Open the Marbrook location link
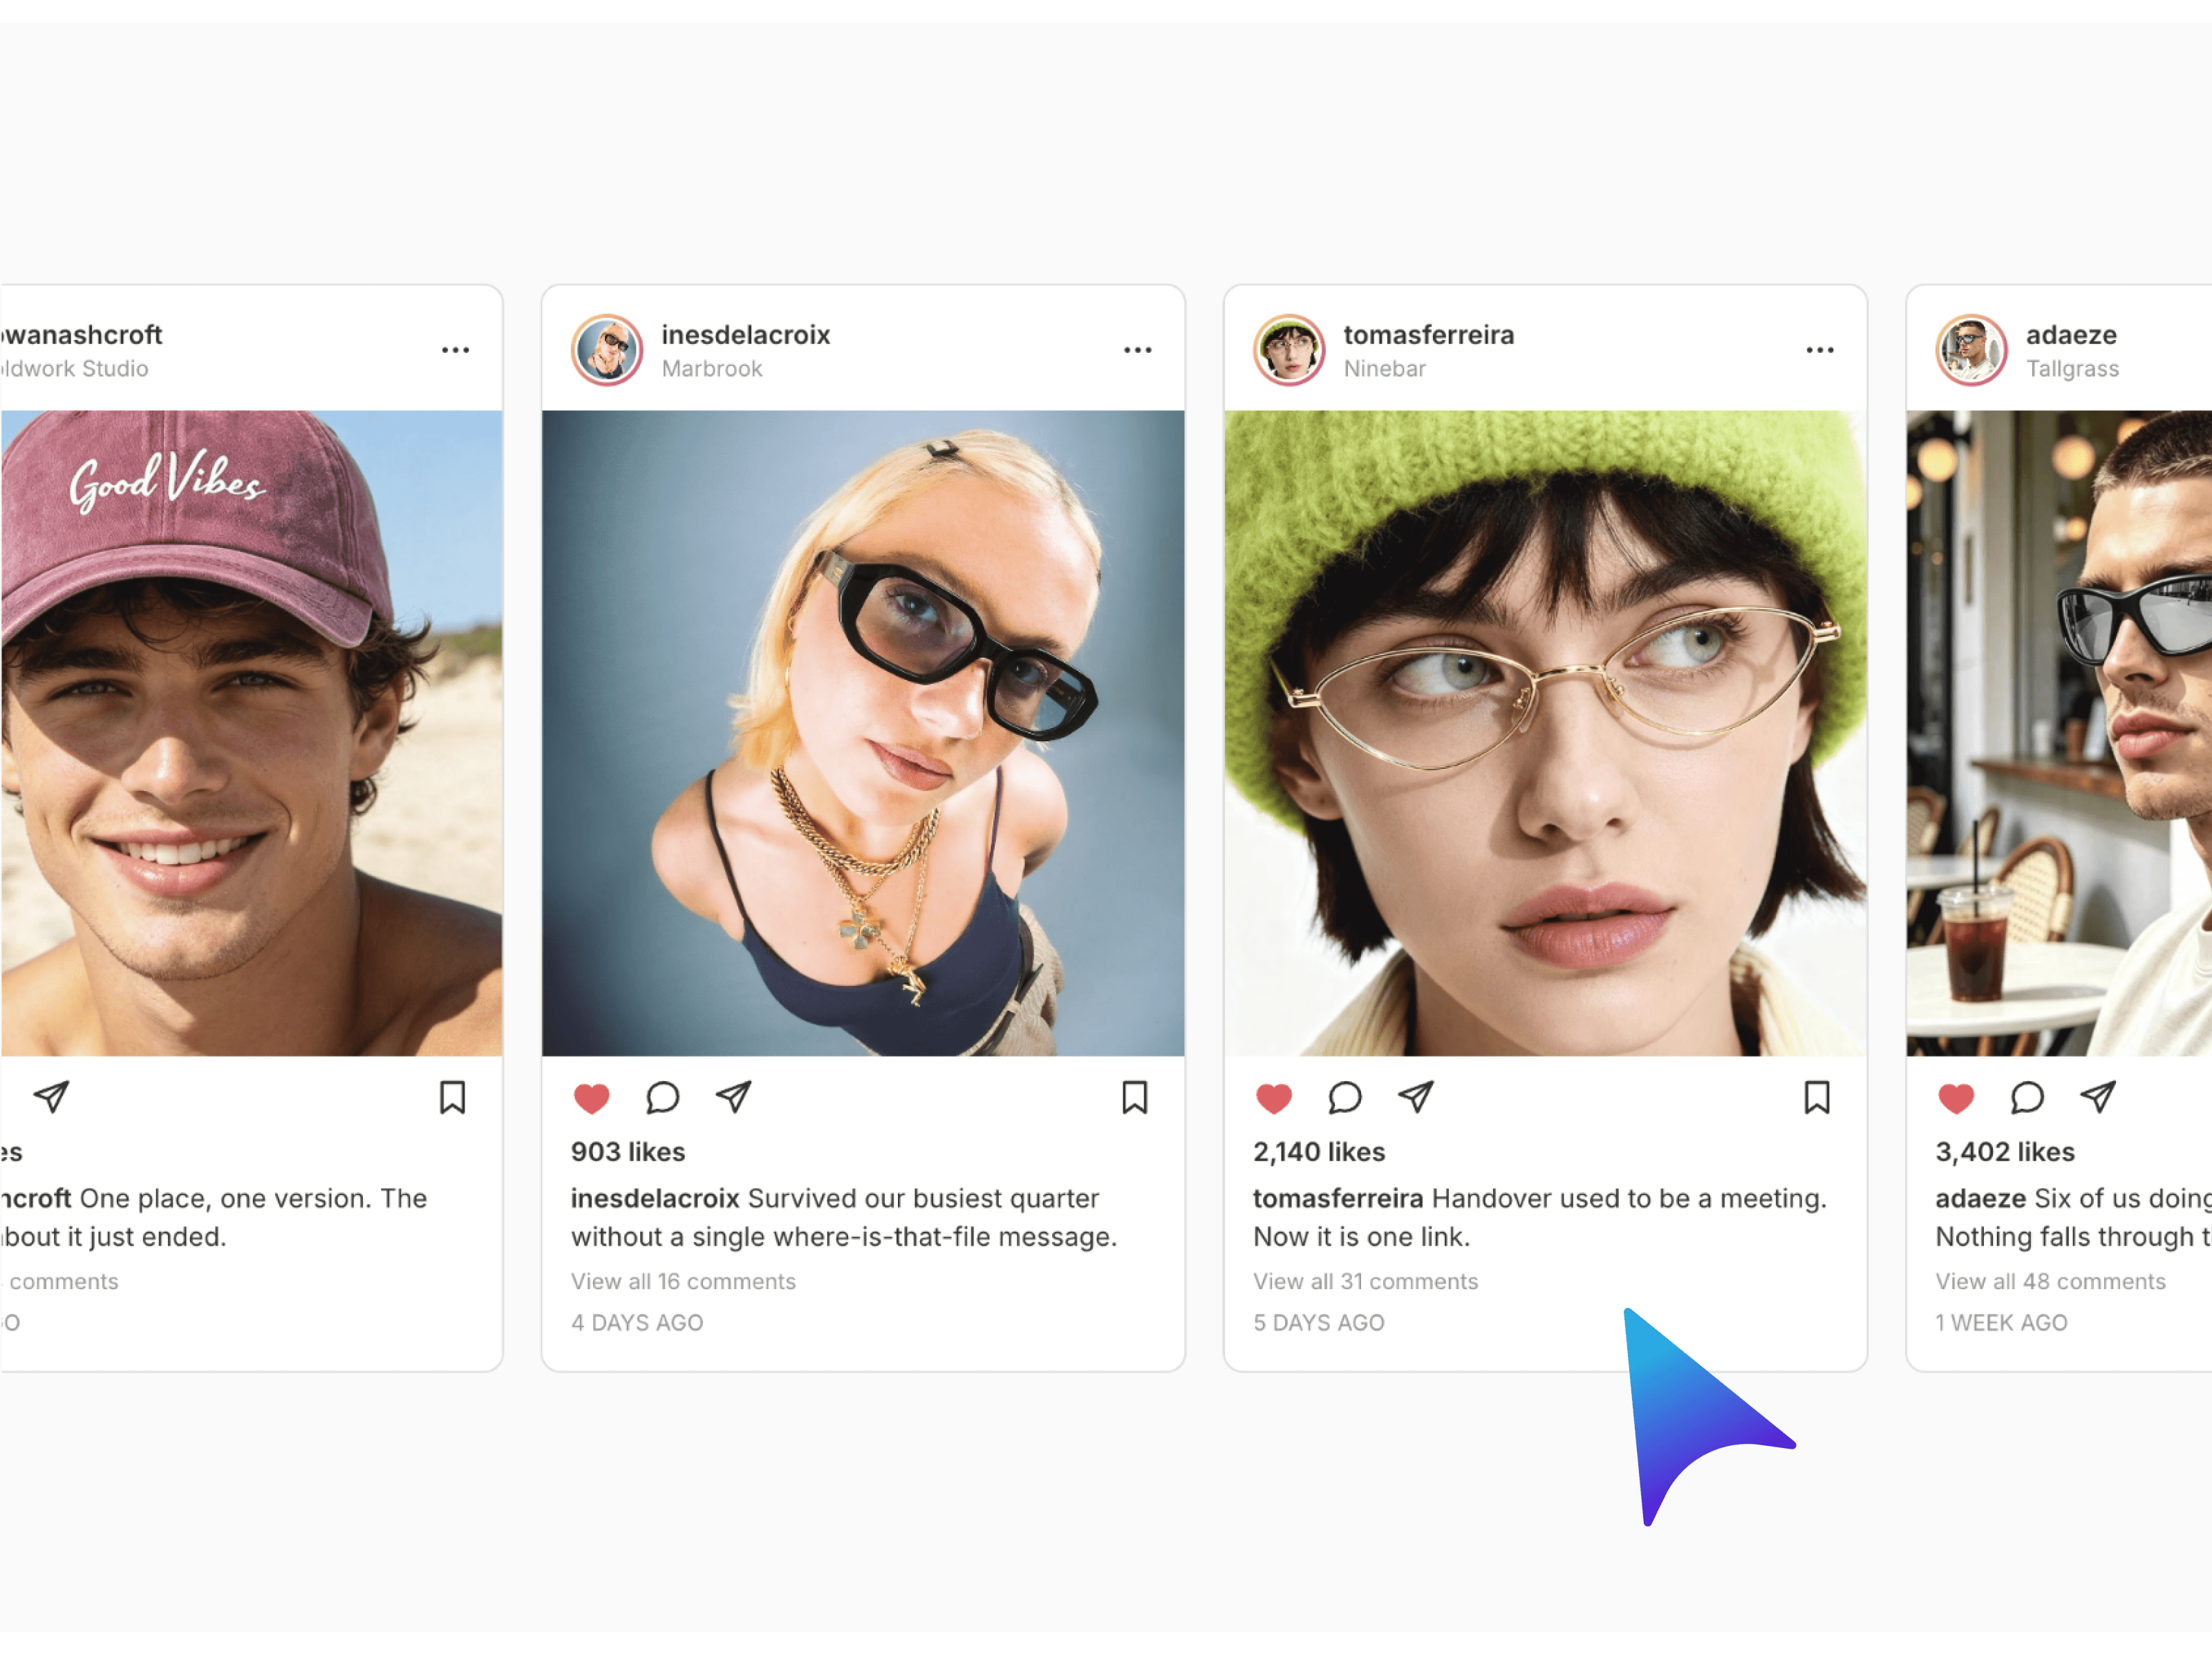Viewport: 2212px width, 1658px height. [x=712, y=369]
